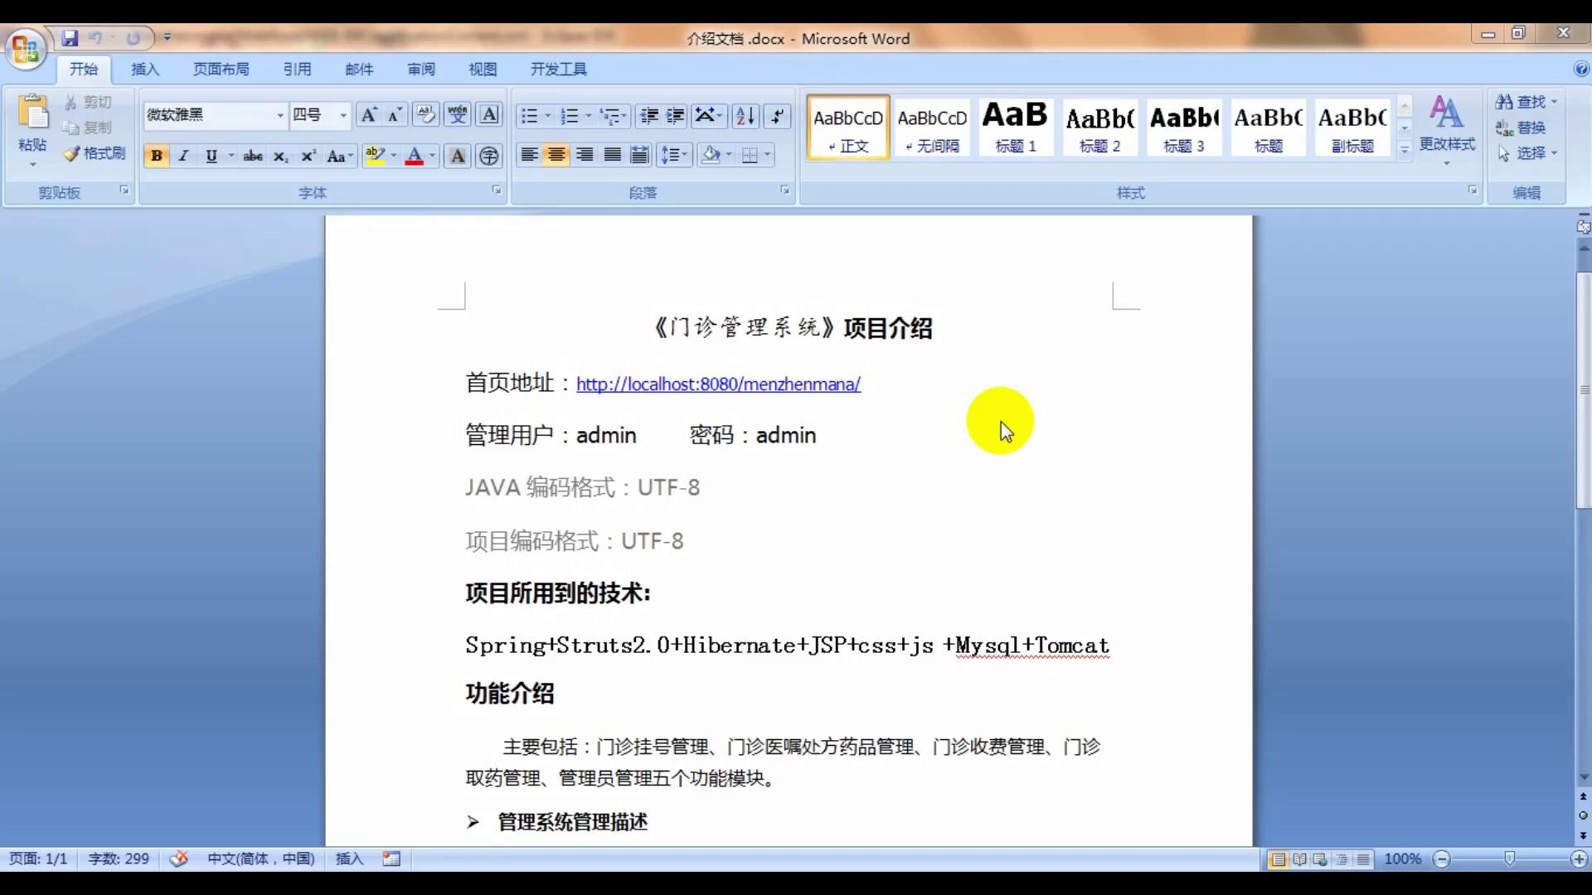Click the localhost:8080 hyperlink

tap(718, 384)
